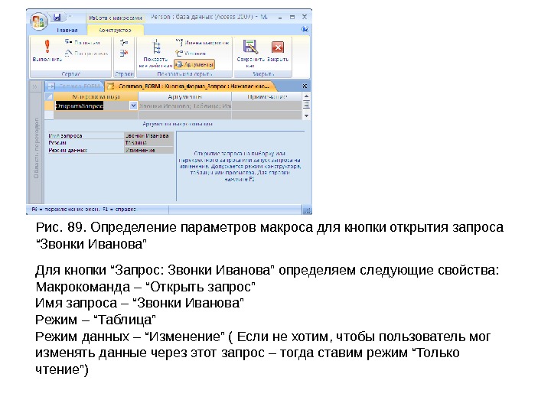Image resolution: width=551 pixels, height=413 pixels.
Task: Click the Примечание column header
Action: pos(267,96)
